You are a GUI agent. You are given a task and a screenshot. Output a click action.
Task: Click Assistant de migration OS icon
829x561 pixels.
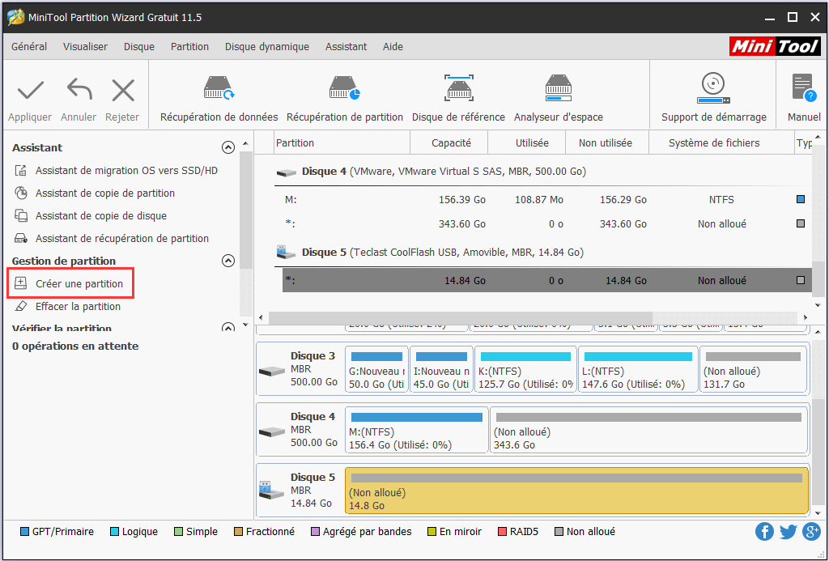[20, 170]
